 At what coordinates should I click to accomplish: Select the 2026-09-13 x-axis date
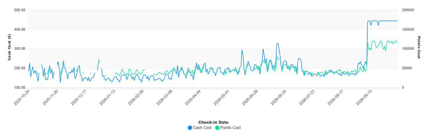click(364, 98)
